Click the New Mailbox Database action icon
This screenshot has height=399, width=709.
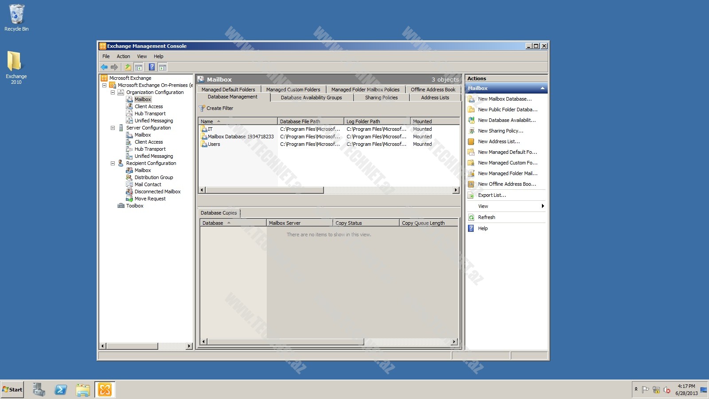pyautogui.click(x=471, y=99)
